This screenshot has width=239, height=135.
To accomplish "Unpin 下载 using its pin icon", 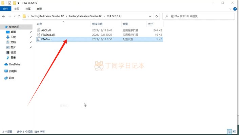I will tap(31, 37).
